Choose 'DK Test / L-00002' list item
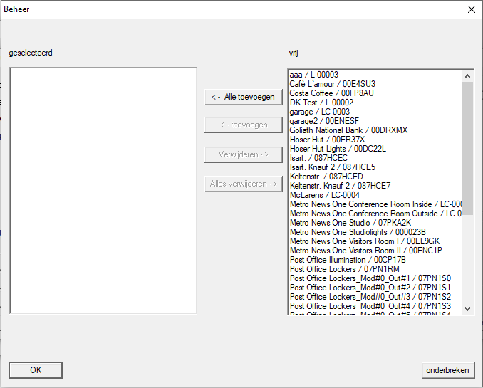The image size is (483, 388). [321, 103]
